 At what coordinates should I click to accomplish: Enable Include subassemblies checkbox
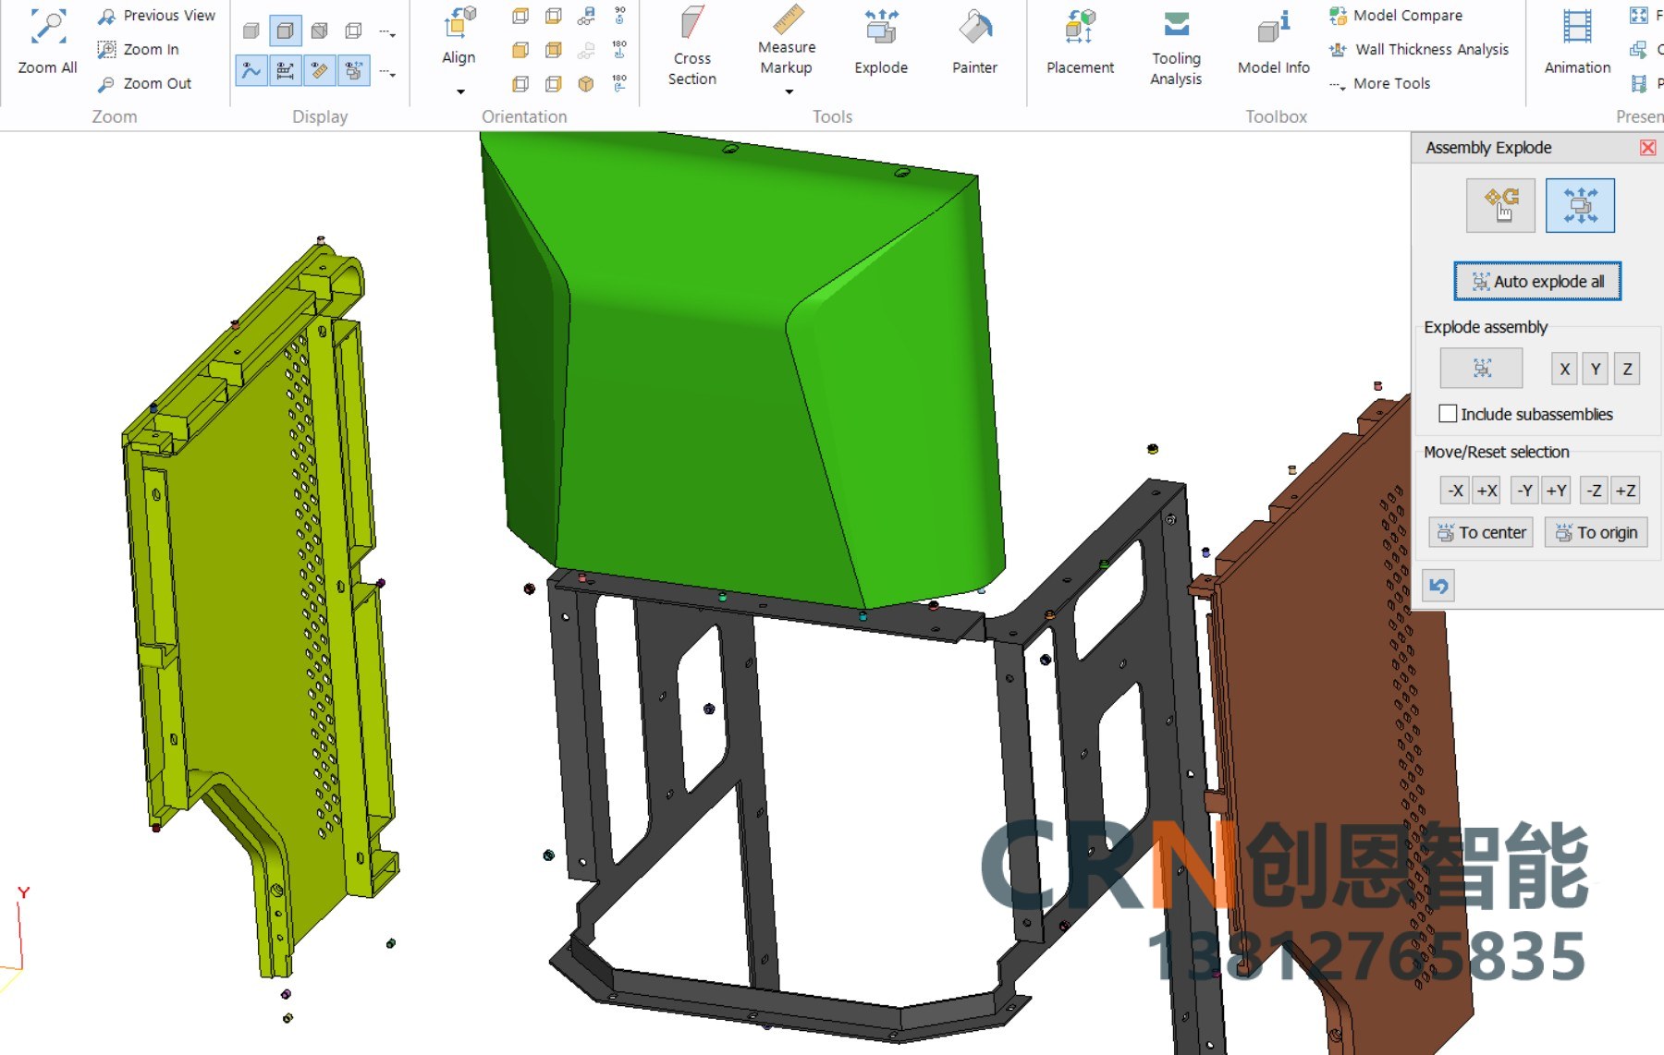[x=1448, y=414]
